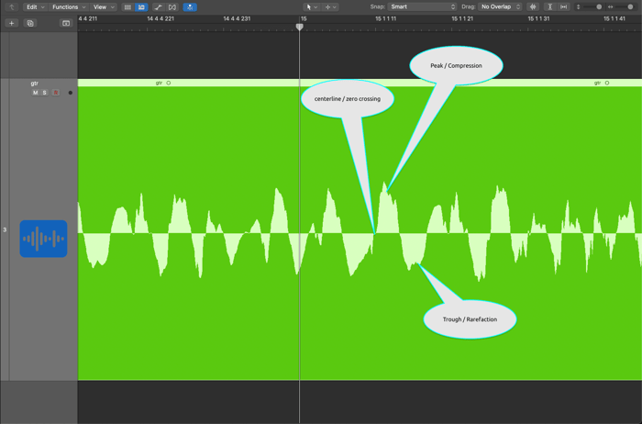
Task: Click ruler position 14 4 4 221
Action: click(160, 19)
